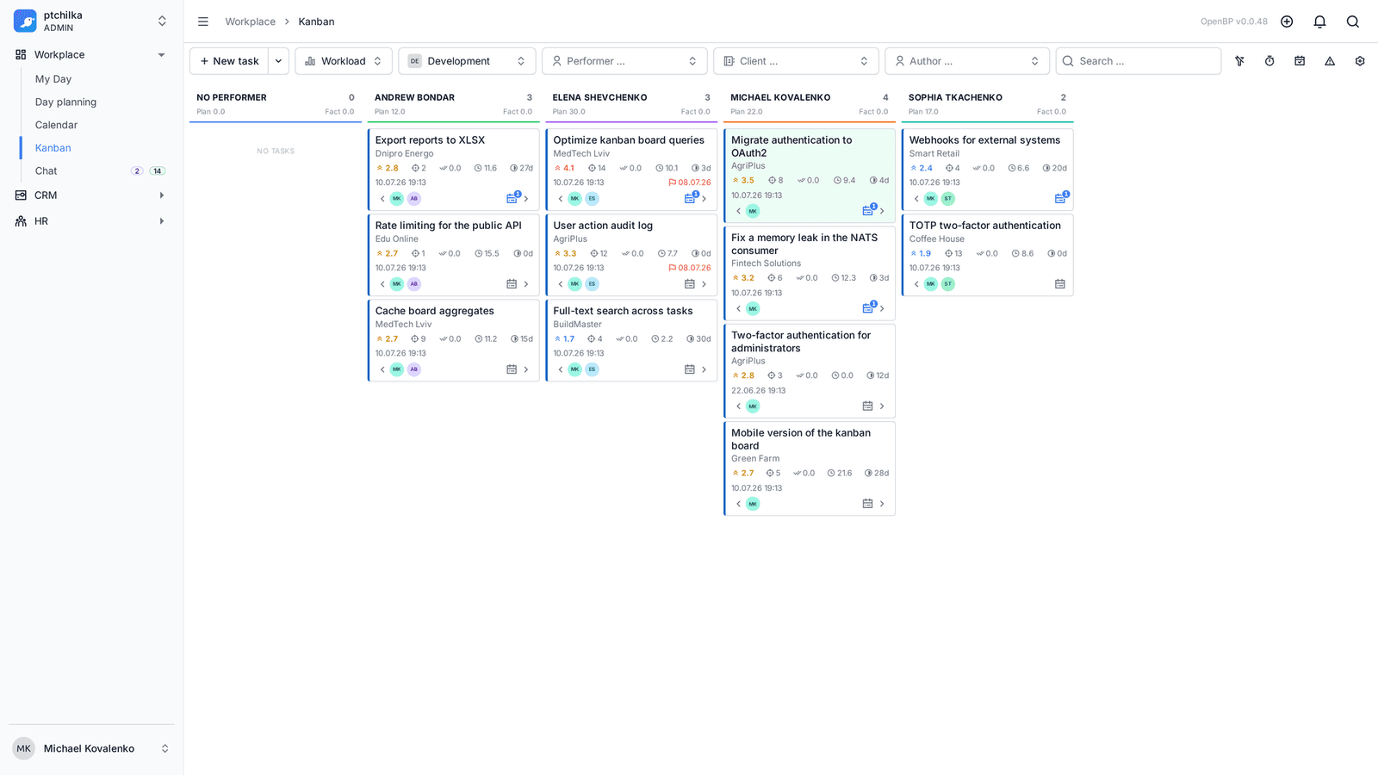Open Day planning page
The height and width of the screenshot is (775, 1378).
65,102
